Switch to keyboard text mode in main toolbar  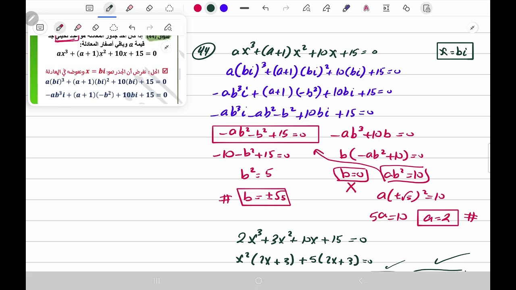90,8
